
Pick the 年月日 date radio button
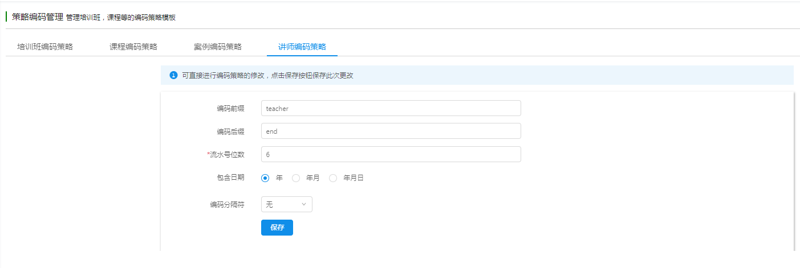click(x=333, y=178)
